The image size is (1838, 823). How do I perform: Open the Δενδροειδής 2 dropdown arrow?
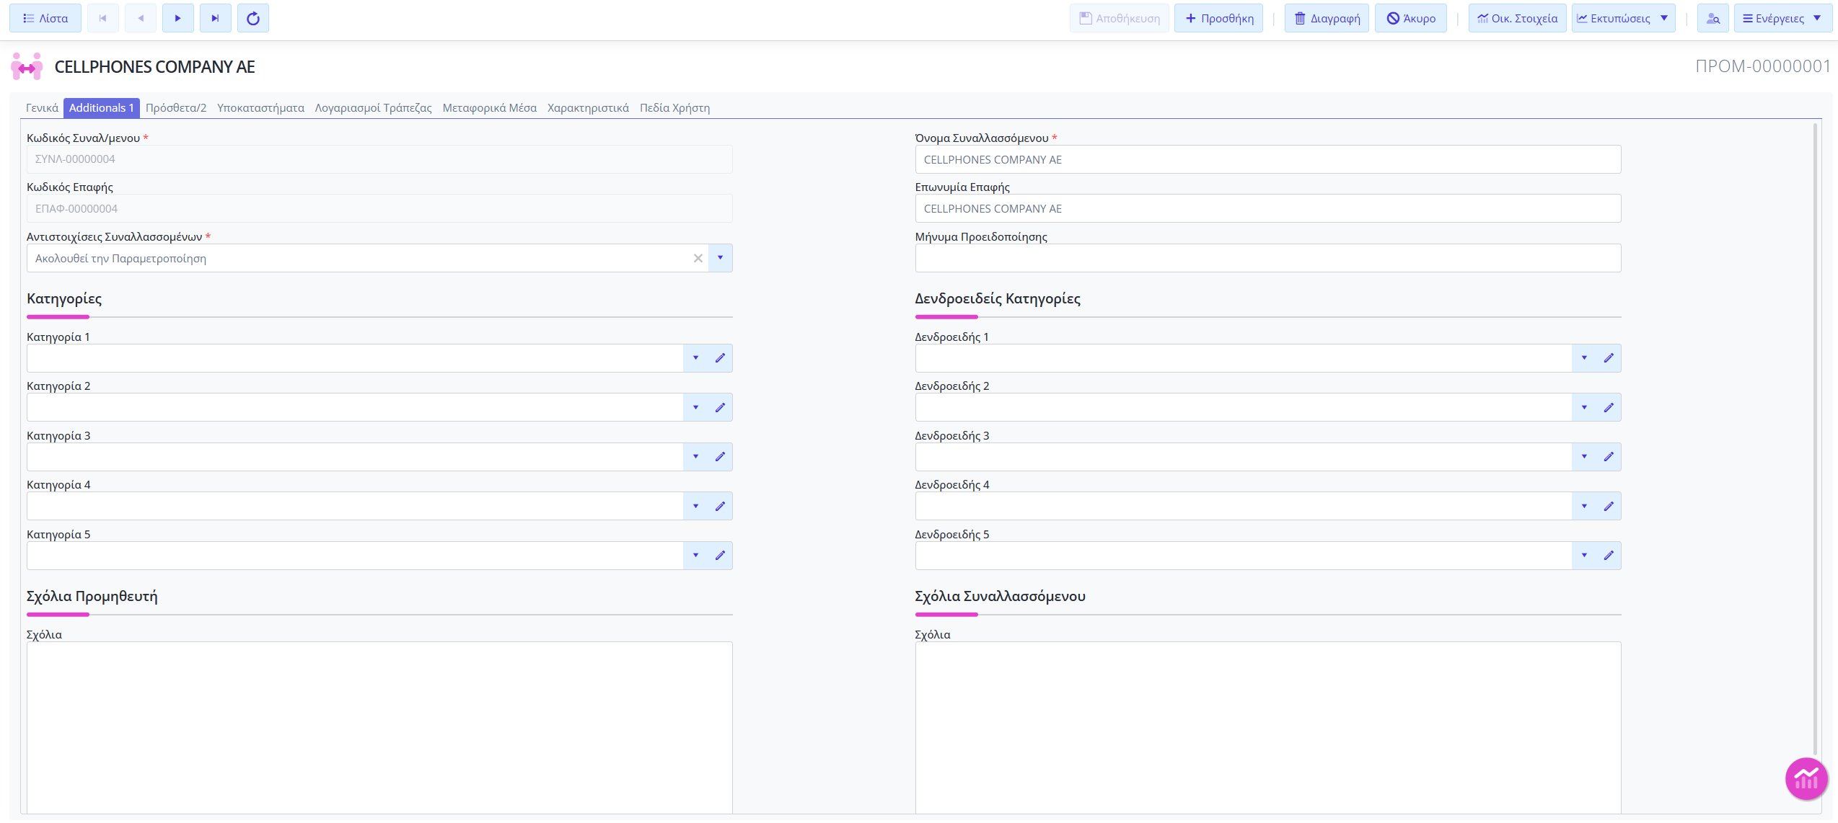pyautogui.click(x=1584, y=407)
